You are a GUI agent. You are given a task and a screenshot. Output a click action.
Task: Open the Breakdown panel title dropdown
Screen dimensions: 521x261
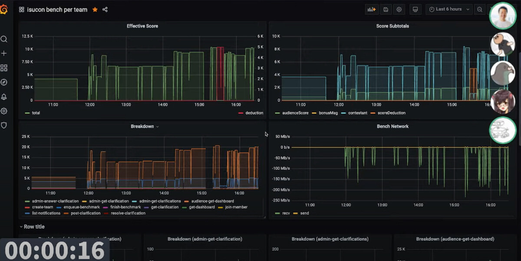click(x=145, y=127)
